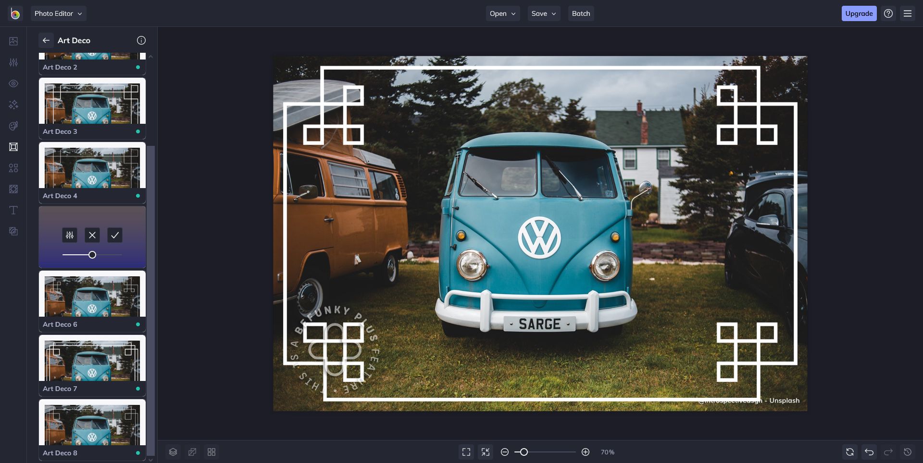
Task: Click the undo arrow icon
Action: tap(869, 452)
